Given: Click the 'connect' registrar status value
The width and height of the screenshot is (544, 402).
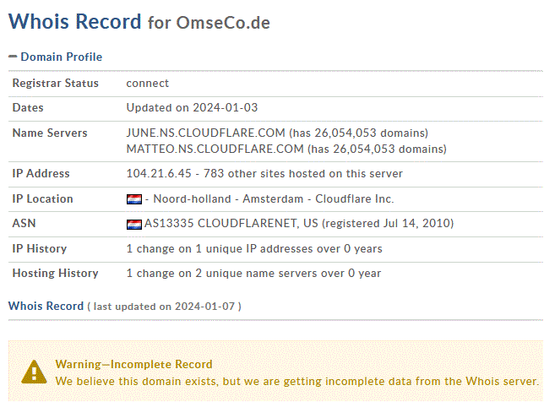Looking at the screenshot, I should (148, 84).
